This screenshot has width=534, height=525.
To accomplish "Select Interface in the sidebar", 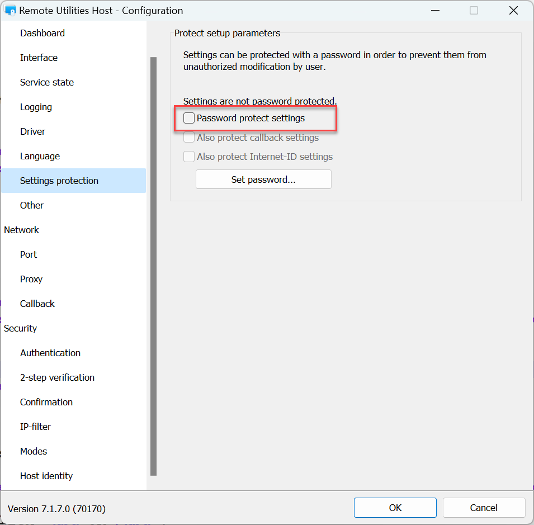I will pyautogui.click(x=39, y=58).
